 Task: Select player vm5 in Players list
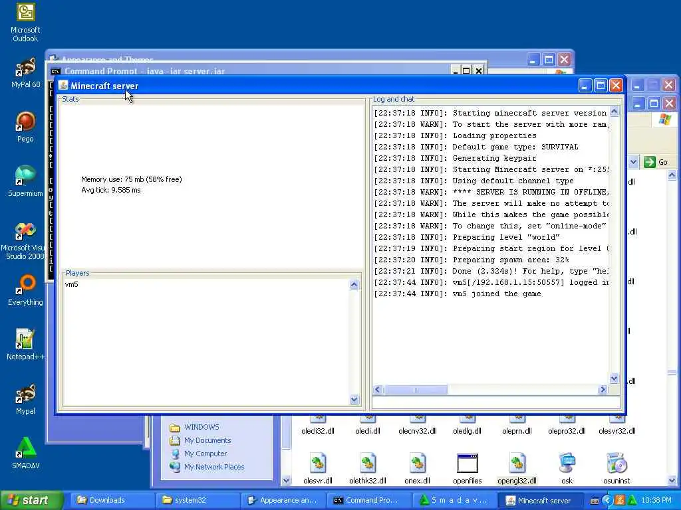click(72, 284)
